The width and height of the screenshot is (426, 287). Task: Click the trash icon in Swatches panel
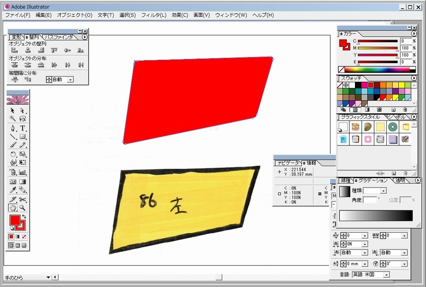pyautogui.click(x=405, y=110)
